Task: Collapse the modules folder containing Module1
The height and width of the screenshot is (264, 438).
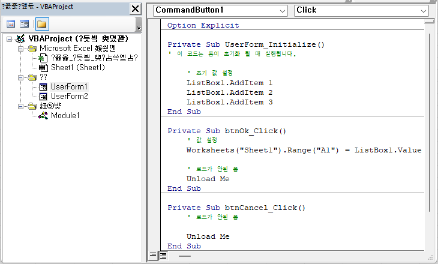Action: coord(20,106)
